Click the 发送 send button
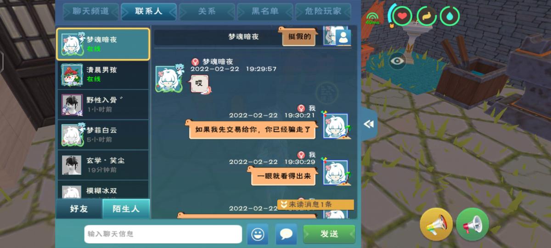 point(329,234)
